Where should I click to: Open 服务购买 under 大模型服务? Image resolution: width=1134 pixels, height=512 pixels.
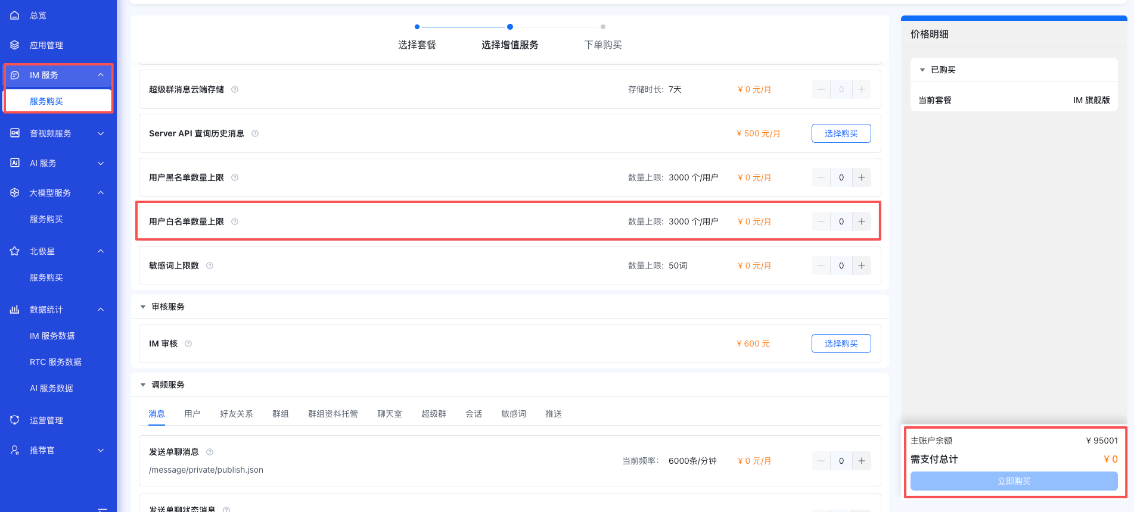(x=46, y=219)
